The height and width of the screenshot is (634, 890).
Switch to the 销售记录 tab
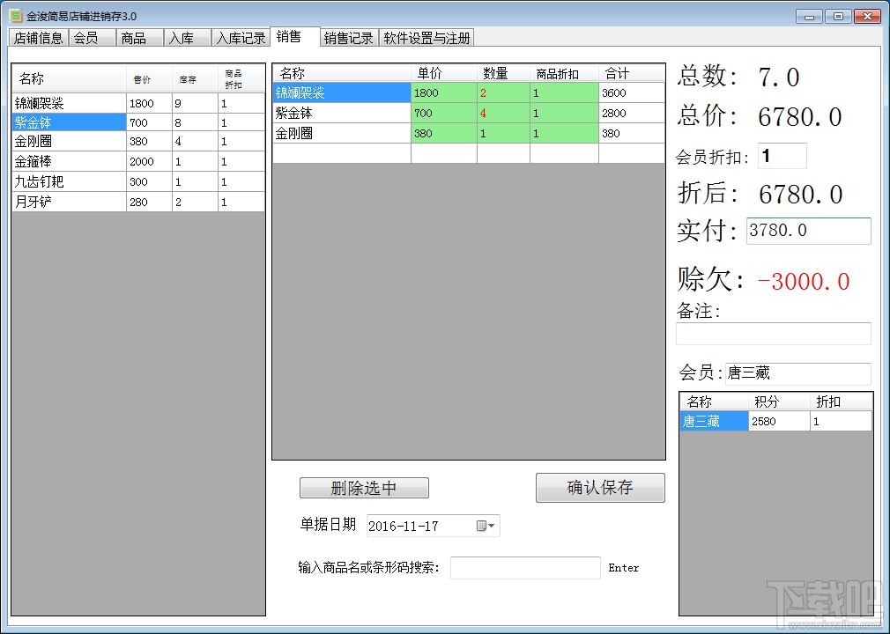(x=348, y=38)
